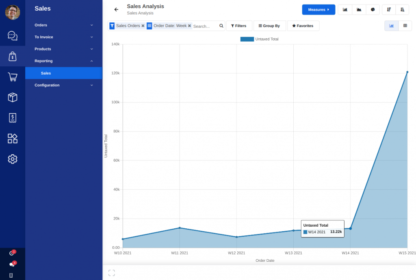
Task: Go back using the left arrow
Action: click(x=117, y=9)
